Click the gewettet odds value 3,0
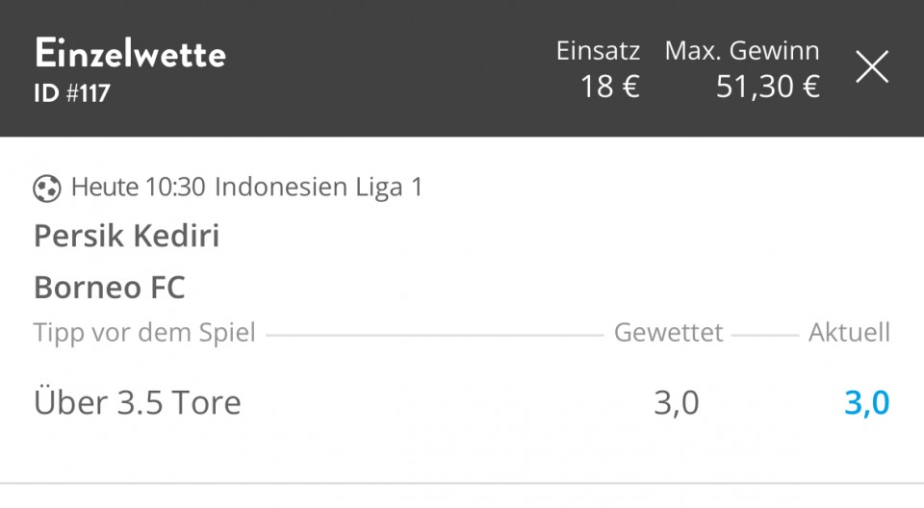This screenshot has width=924, height=508. pyautogui.click(x=677, y=403)
